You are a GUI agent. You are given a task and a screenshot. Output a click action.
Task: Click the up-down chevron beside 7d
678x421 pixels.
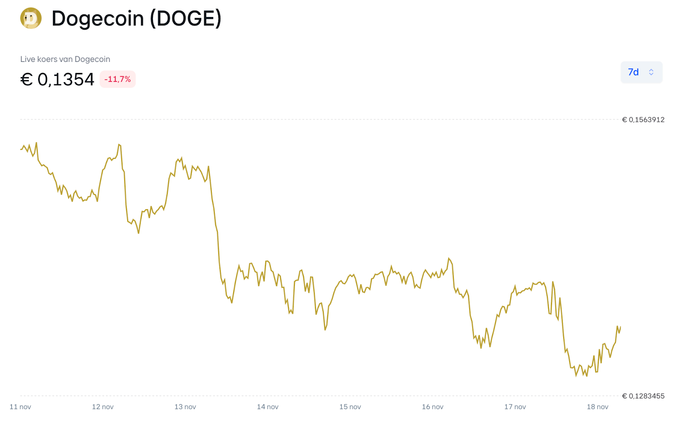pos(651,72)
